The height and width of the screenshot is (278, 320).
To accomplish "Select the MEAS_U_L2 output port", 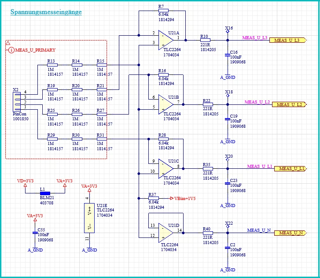I will click(289, 104).
